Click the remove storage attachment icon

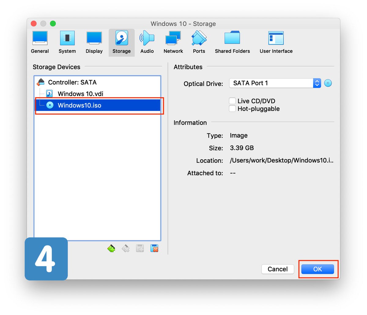154,248
